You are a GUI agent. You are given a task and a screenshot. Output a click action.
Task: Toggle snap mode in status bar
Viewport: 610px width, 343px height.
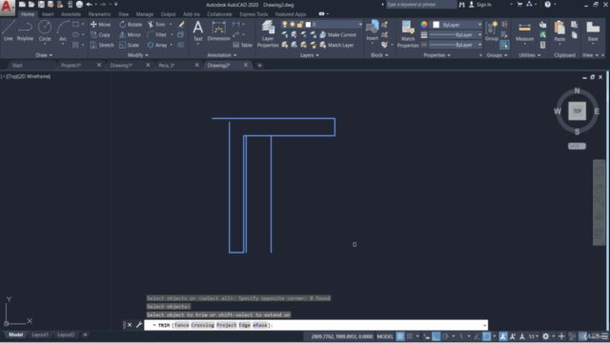pos(409,336)
